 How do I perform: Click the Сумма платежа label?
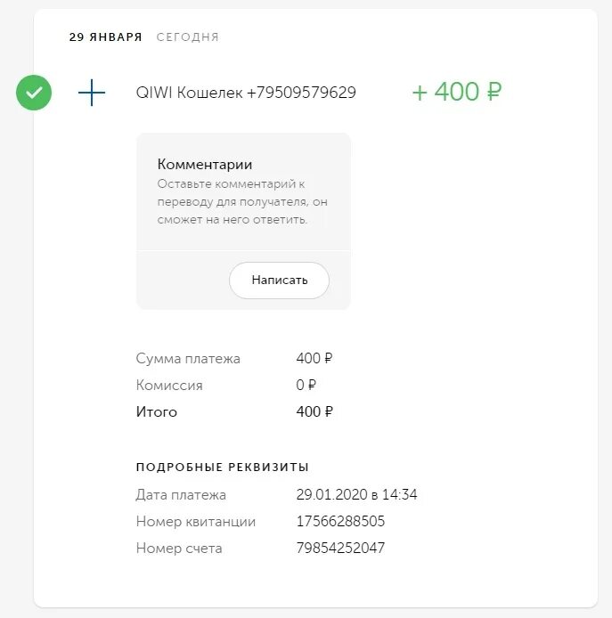pos(188,359)
